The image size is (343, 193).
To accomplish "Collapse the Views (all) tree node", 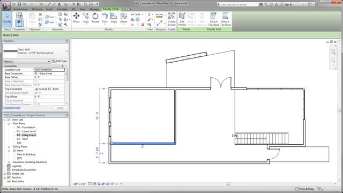I will tap(5, 120).
